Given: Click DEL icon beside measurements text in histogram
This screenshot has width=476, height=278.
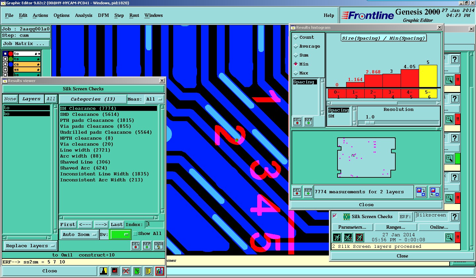Looking at the screenshot, I should pos(297,192).
